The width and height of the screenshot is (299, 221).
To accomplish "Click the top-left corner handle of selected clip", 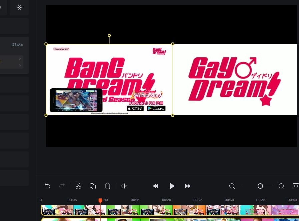I will (x=46, y=44).
